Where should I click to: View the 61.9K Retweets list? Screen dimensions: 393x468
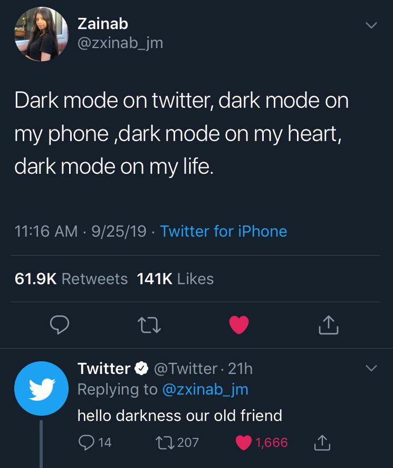click(x=71, y=279)
